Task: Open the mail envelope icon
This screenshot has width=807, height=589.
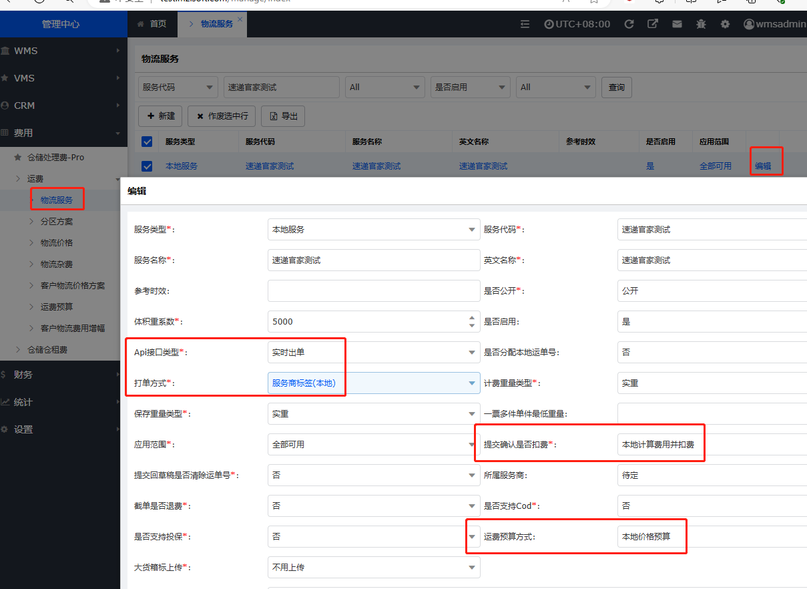Action: (x=677, y=24)
